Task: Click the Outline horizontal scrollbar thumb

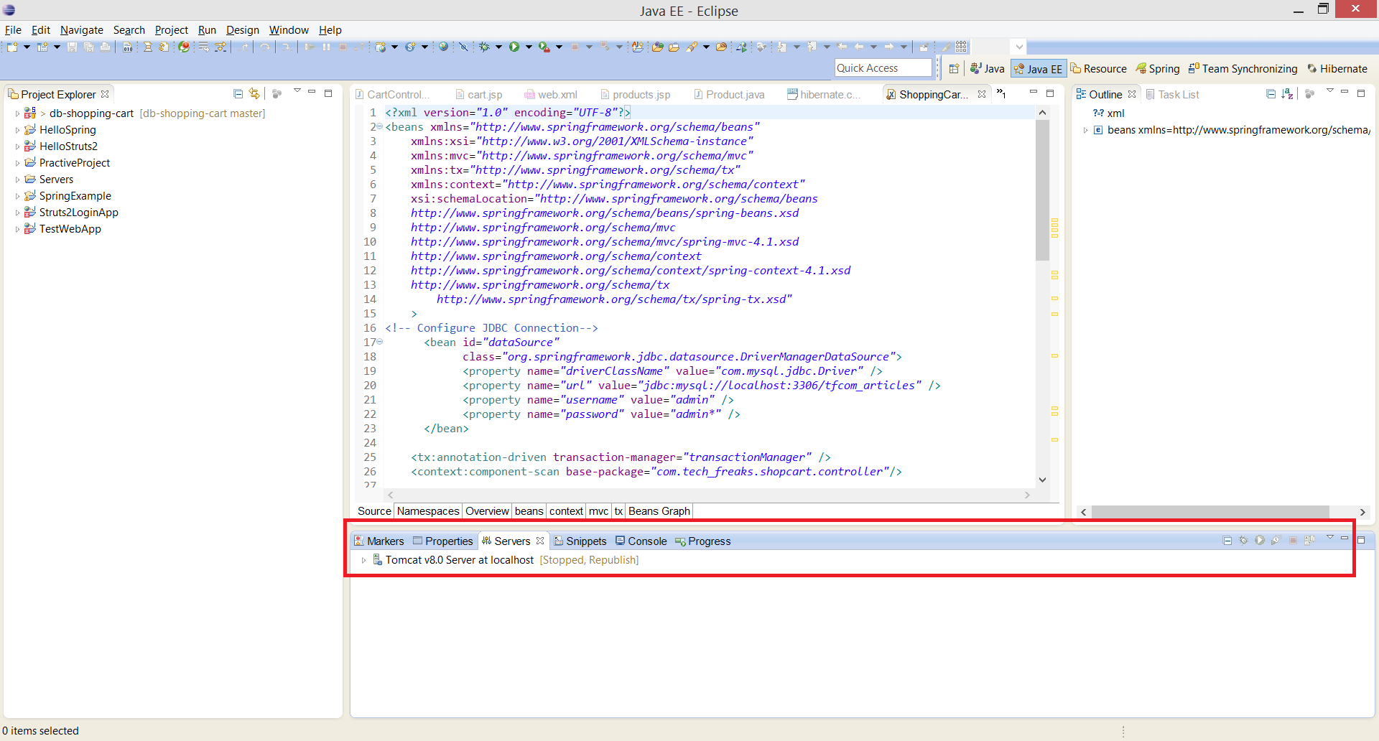Action: (1210, 511)
